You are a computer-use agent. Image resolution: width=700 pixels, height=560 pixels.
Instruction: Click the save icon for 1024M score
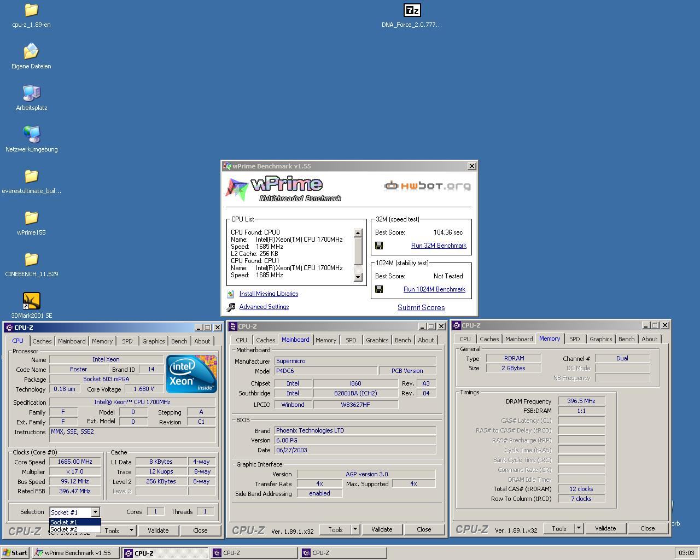coord(379,289)
